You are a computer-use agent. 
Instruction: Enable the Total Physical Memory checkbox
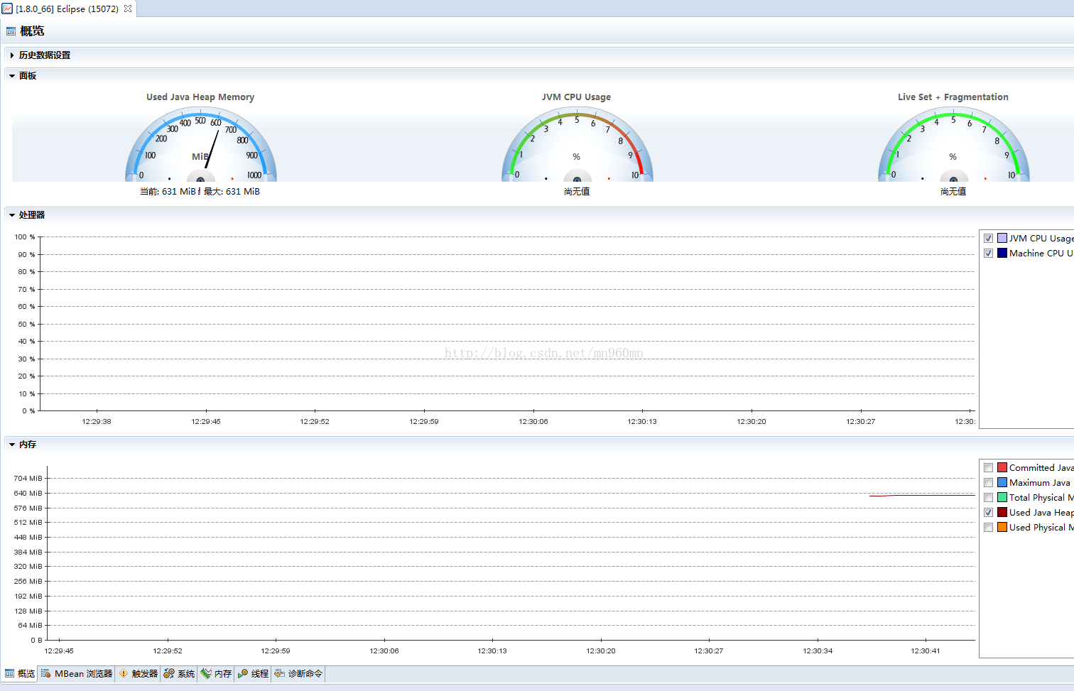pyautogui.click(x=988, y=498)
